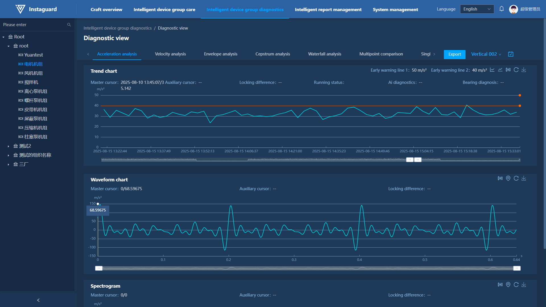This screenshot has height=307, width=546.
Task: Expand the 测试2 tree node
Action: pyautogui.click(x=9, y=146)
